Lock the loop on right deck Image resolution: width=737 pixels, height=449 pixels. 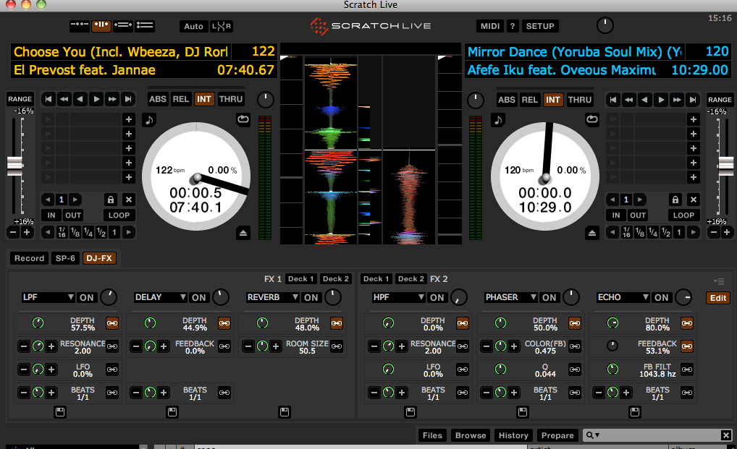coord(675,200)
